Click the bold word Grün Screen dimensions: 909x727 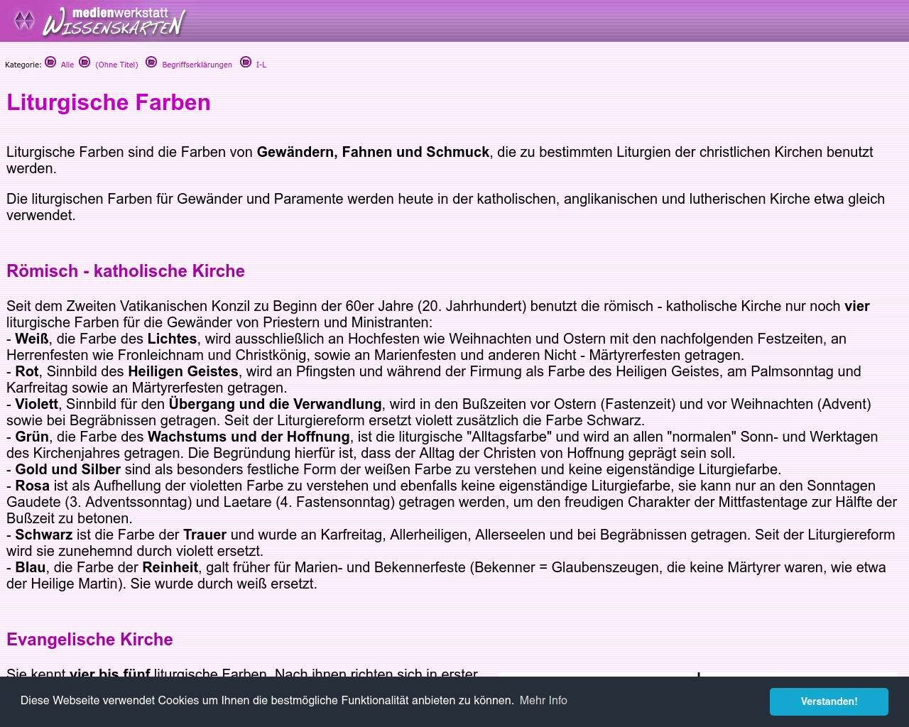pyautogui.click(x=32, y=437)
